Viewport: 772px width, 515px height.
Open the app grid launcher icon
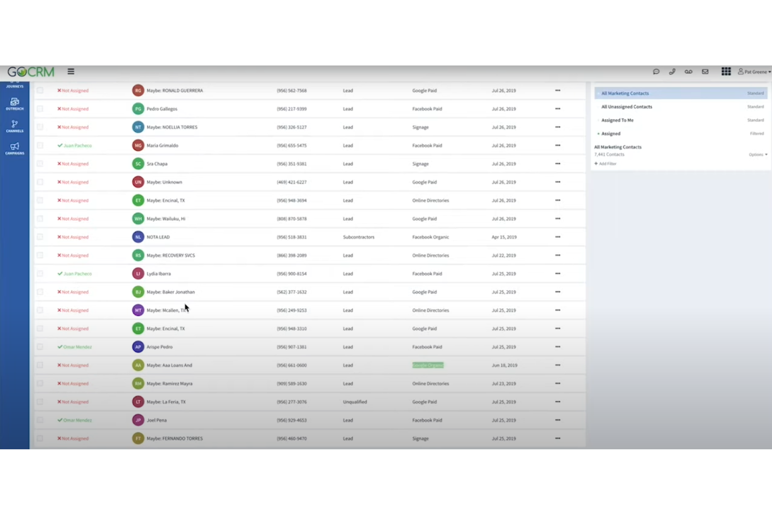[726, 71]
